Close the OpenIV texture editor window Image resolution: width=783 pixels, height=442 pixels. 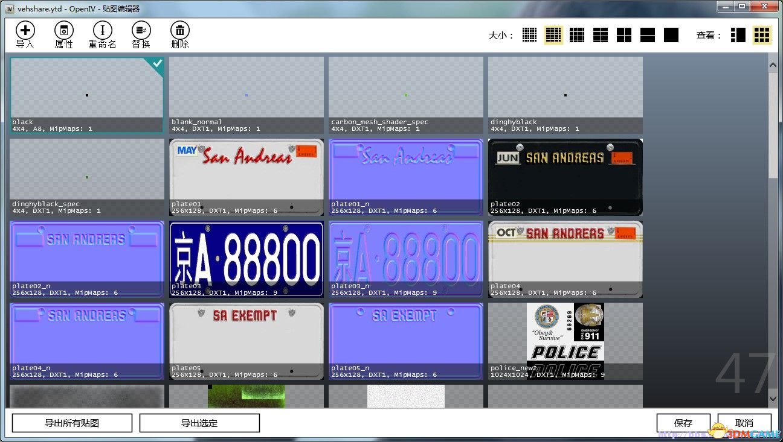[x=764, y=6]
